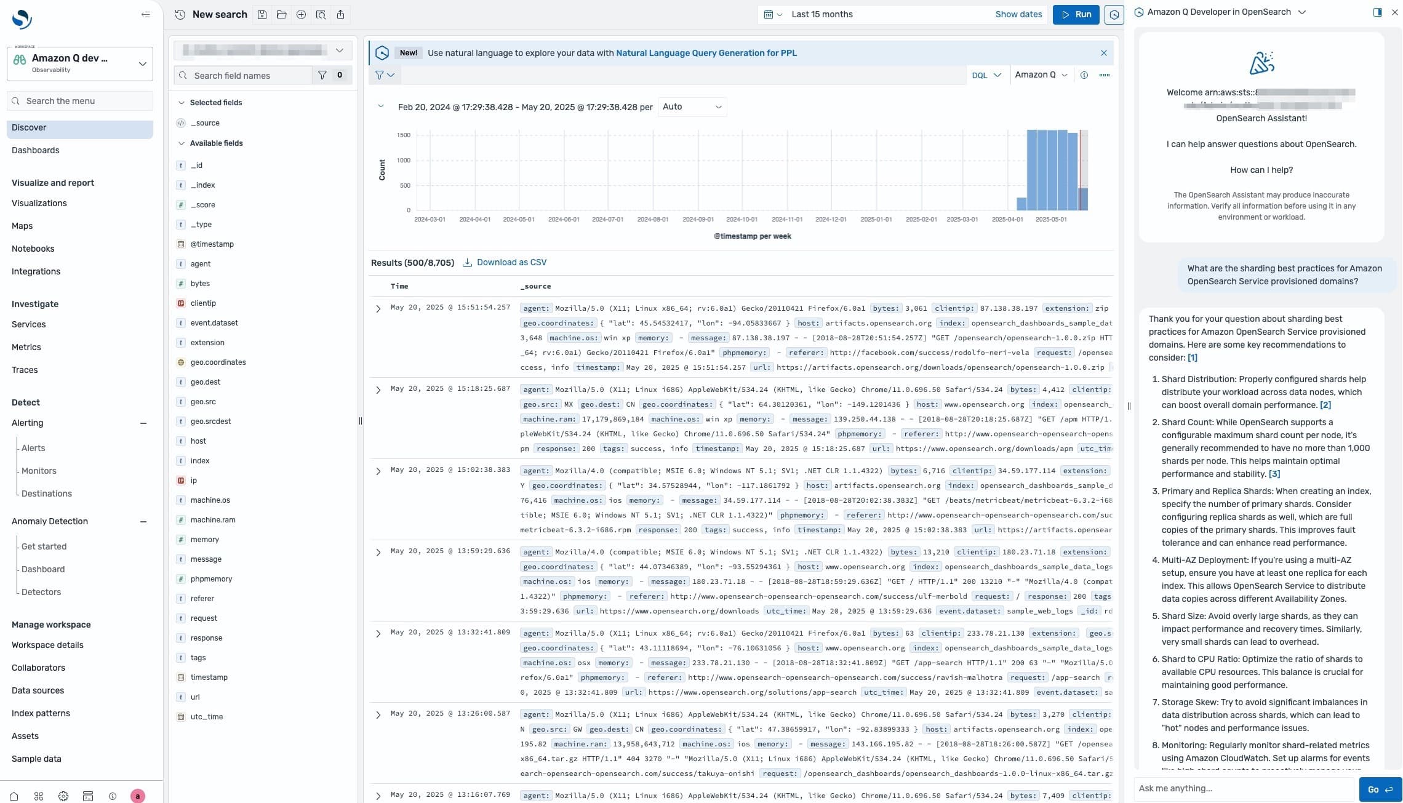
Task: Open Index patterns page
Action: 41,713
